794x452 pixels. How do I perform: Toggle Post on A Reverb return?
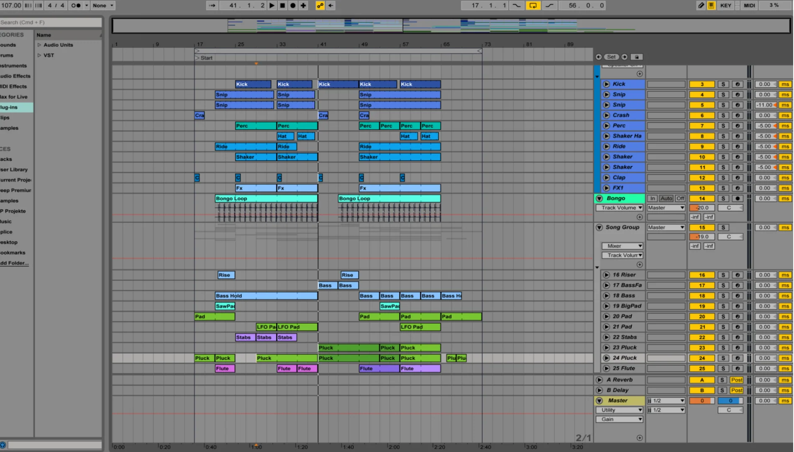click(x=736, y=380)
